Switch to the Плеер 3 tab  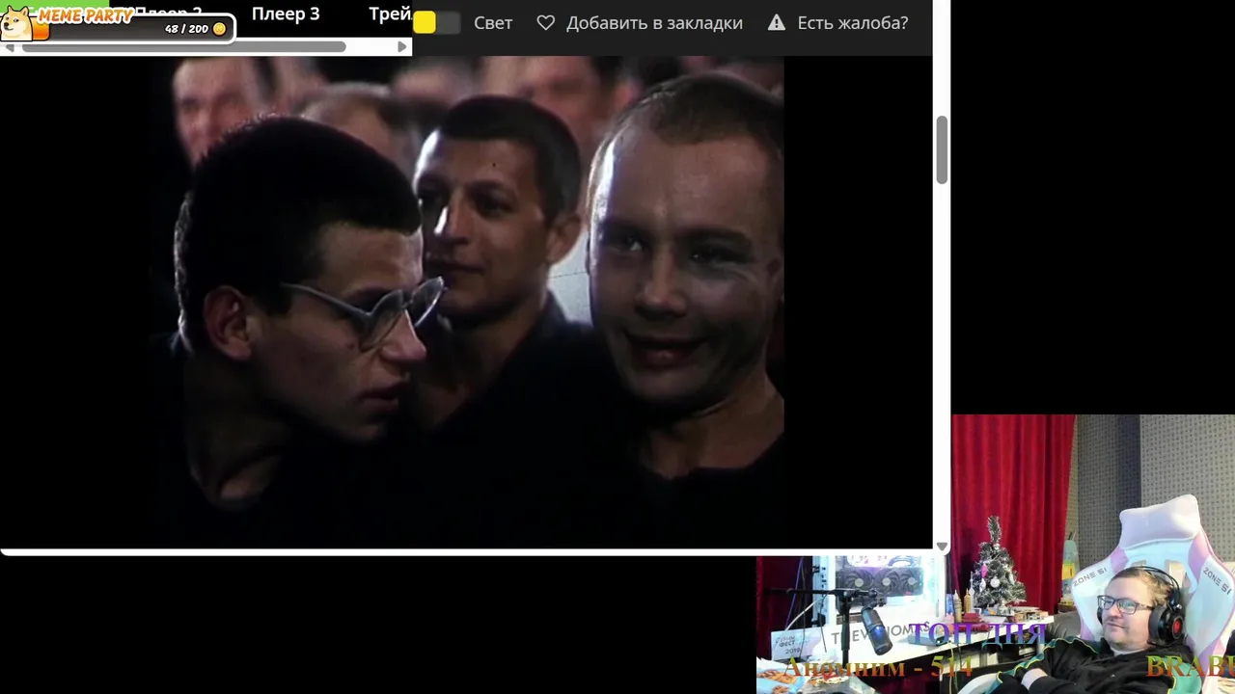coord(286,14)
